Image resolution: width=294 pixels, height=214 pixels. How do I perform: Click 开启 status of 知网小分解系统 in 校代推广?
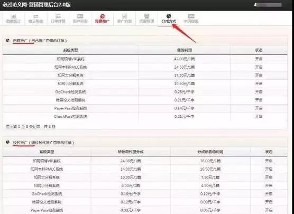[x=269, y=185]
